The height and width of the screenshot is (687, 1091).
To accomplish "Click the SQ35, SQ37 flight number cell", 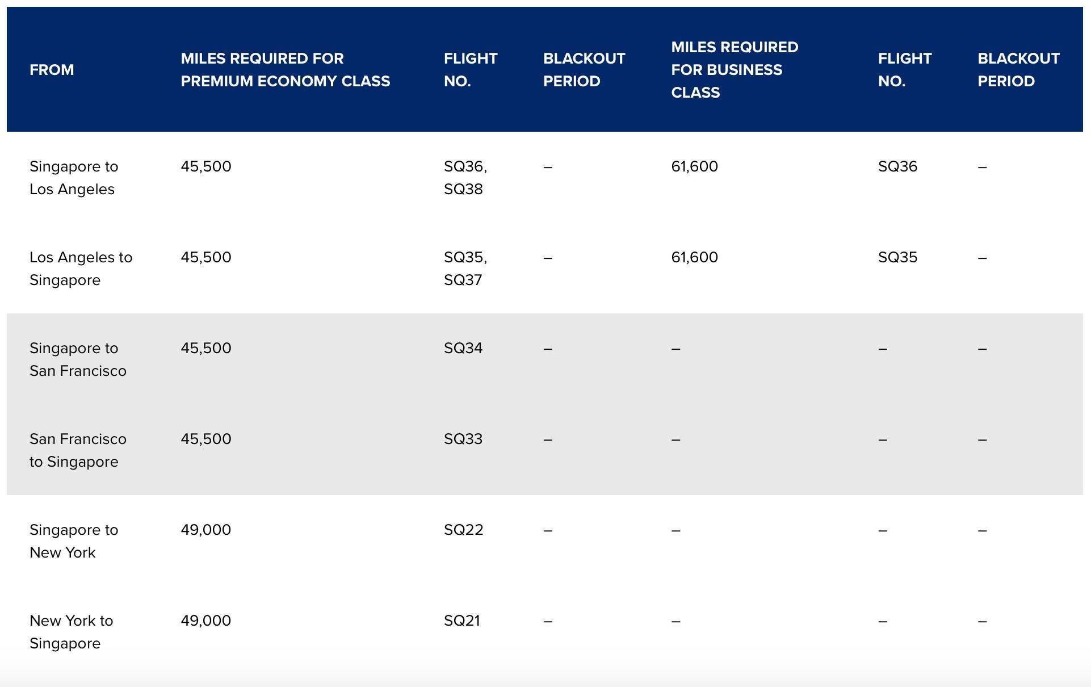I will (465, 269).
